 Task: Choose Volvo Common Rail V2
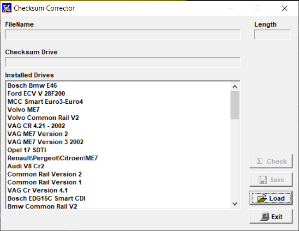click(x=119, y=118)
